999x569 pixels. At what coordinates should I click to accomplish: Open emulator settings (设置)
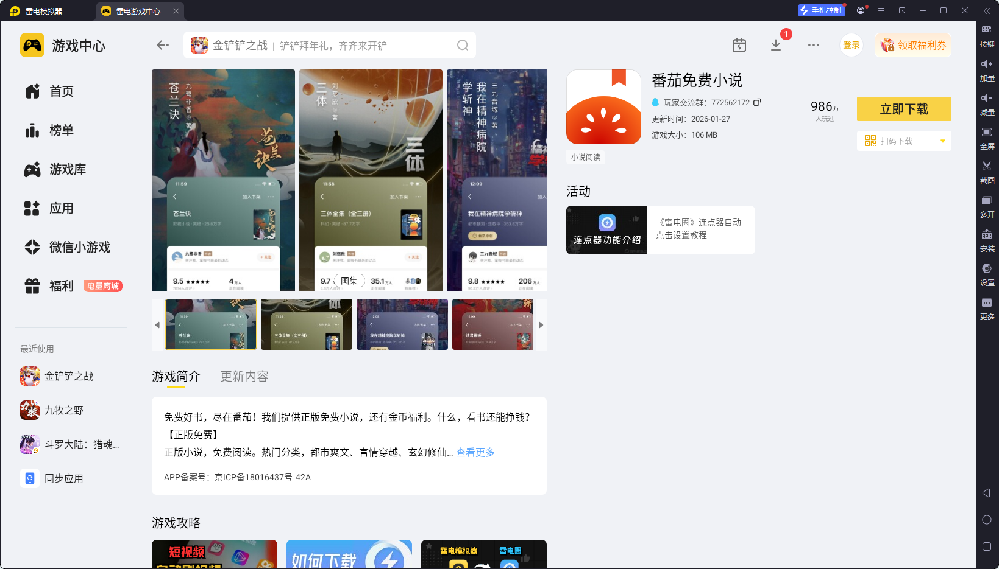click(987, 275)
